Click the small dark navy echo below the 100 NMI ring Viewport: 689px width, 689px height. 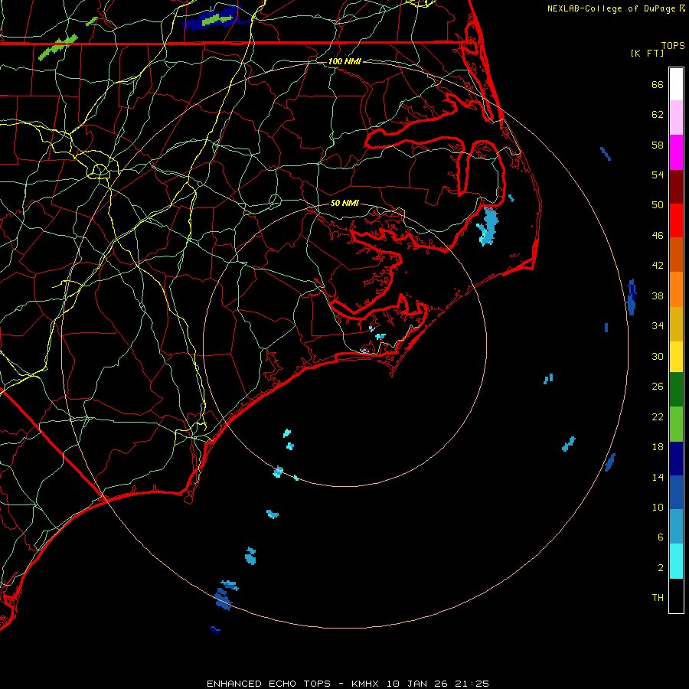click(x=215, y=630)
